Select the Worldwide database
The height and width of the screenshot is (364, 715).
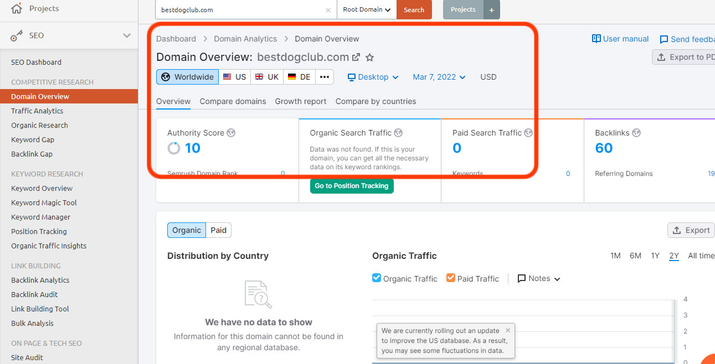tap(187, 77)
